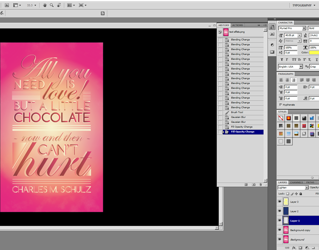Add a layer mask to selected layer
The image size is (319, 250).
pos(300,248)
